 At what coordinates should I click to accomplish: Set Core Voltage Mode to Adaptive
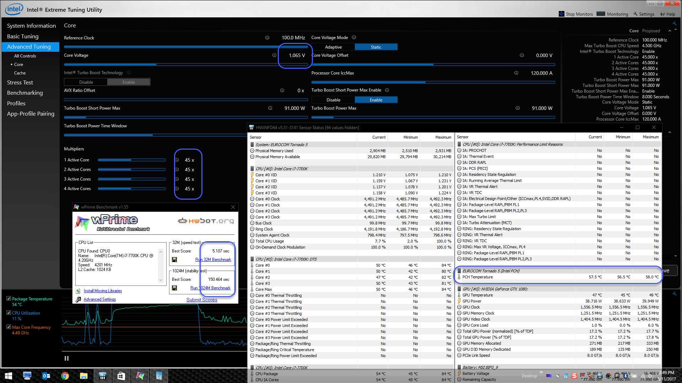coord(333,47)
